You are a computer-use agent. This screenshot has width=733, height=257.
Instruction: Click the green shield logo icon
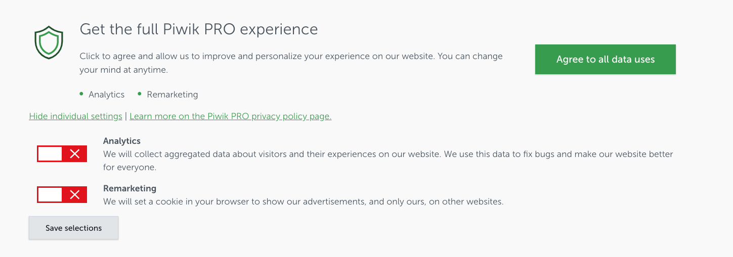pyautogui.click(x=49, y=42)
